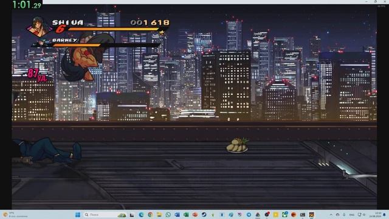Open PowerPoint from the taskbar
The width and height of the screenshot is (389, 219).
(195, 215)
